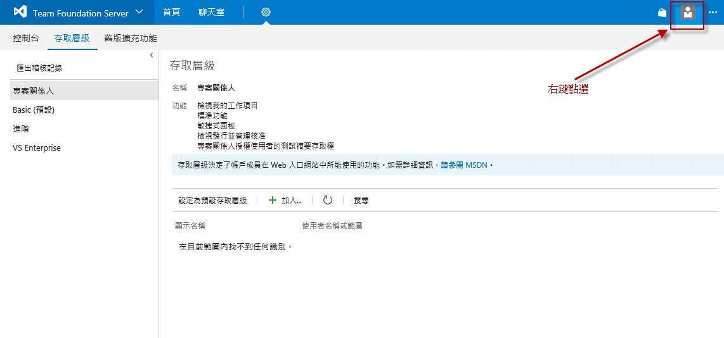The width and height of the screenshot is (724, 338).
Task: Collapse the left pane with chevron
Action: (152, 56)
